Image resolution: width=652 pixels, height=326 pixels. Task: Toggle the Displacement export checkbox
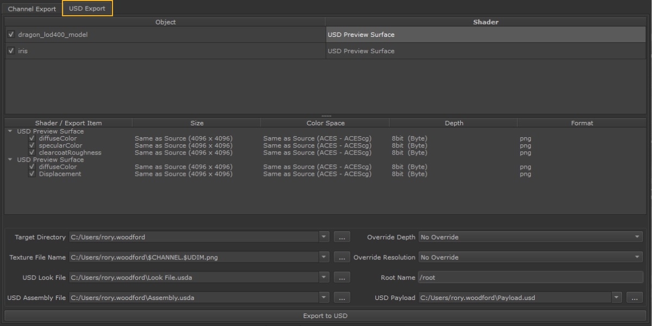coord(32,174)
